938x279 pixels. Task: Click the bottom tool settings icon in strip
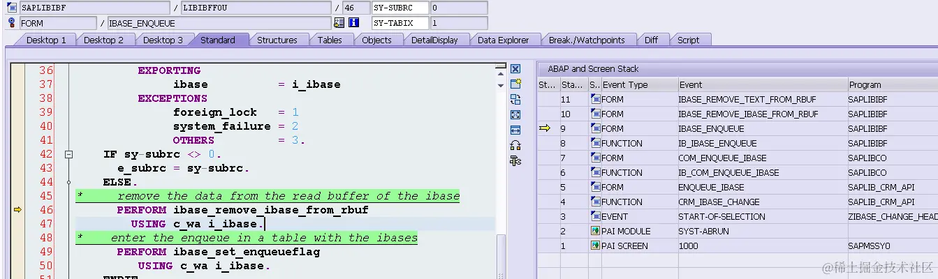[x=515, y=161]
